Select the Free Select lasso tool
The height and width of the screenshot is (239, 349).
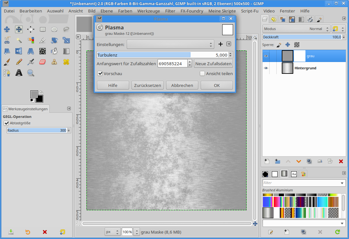(66, 29)
